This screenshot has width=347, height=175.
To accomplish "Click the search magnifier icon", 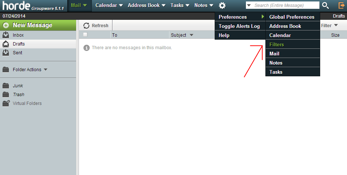I will pos(325,6).
